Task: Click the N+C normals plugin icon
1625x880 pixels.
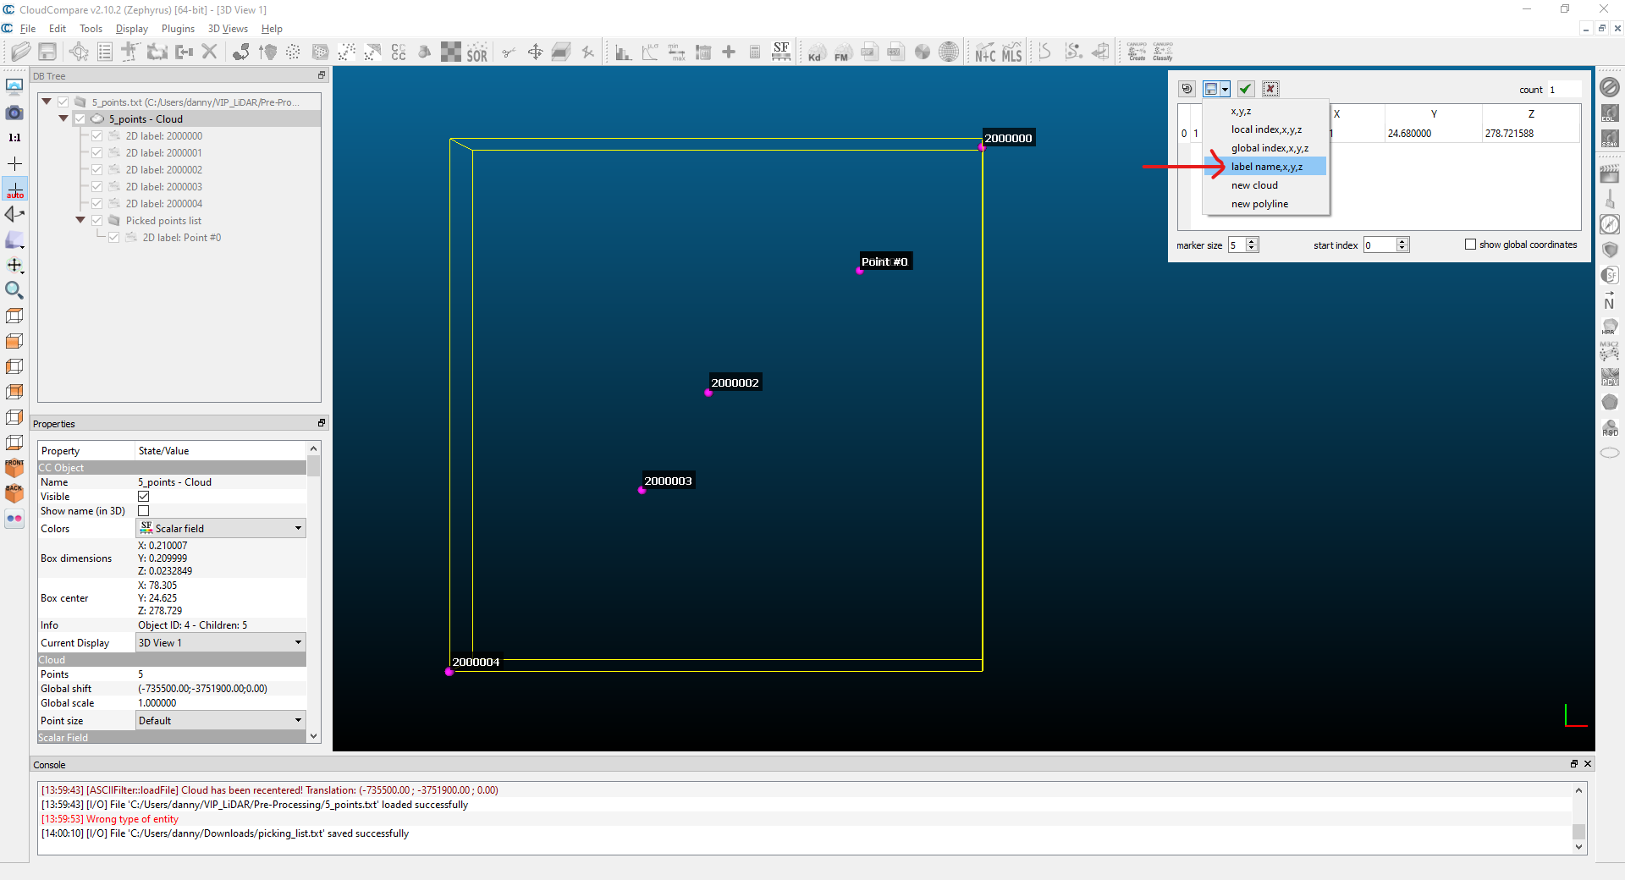Action: 985,53
